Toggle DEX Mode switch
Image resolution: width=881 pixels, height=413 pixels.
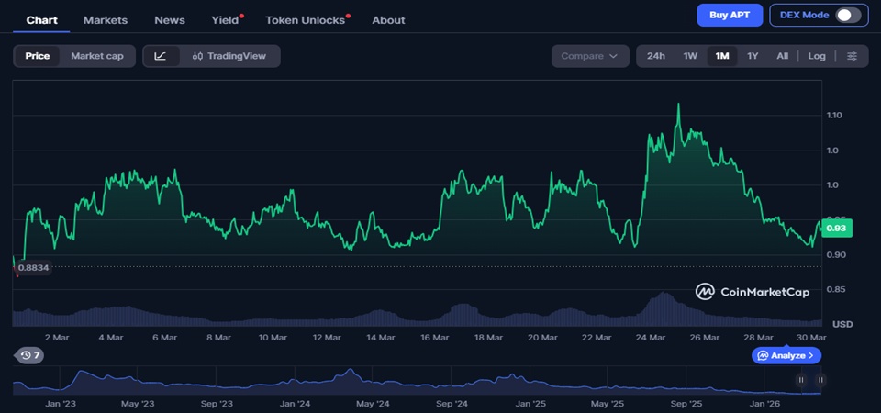click(848, 16)
